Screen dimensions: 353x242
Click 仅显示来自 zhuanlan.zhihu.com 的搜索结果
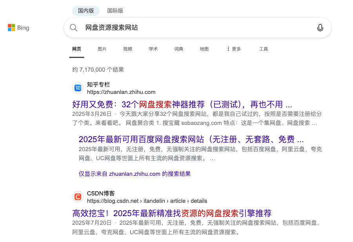coord(135,173)
